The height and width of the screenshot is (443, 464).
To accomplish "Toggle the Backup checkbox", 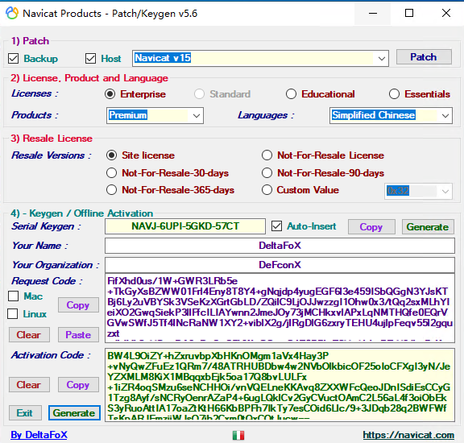I will (x=14, y=59).
